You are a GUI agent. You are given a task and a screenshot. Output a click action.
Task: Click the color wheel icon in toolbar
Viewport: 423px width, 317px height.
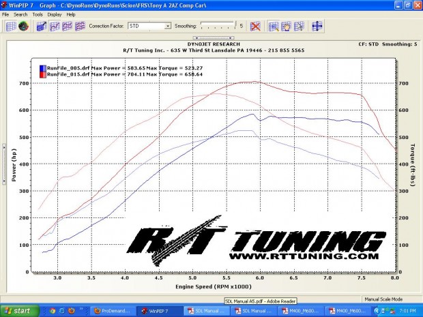point(23,27)
